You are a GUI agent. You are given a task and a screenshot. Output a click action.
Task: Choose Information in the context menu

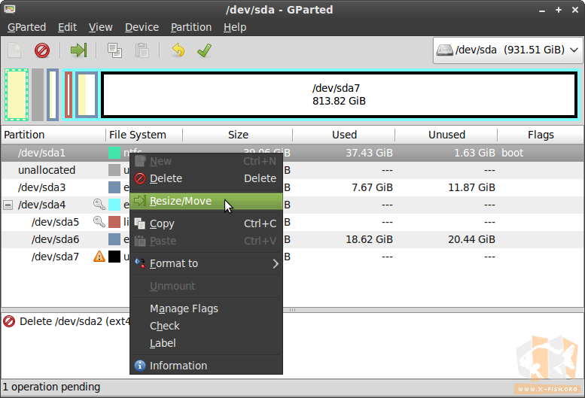coord(206,366)
